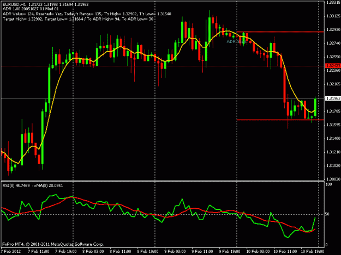Select the upper red ADR target high line

coord(280,32)
